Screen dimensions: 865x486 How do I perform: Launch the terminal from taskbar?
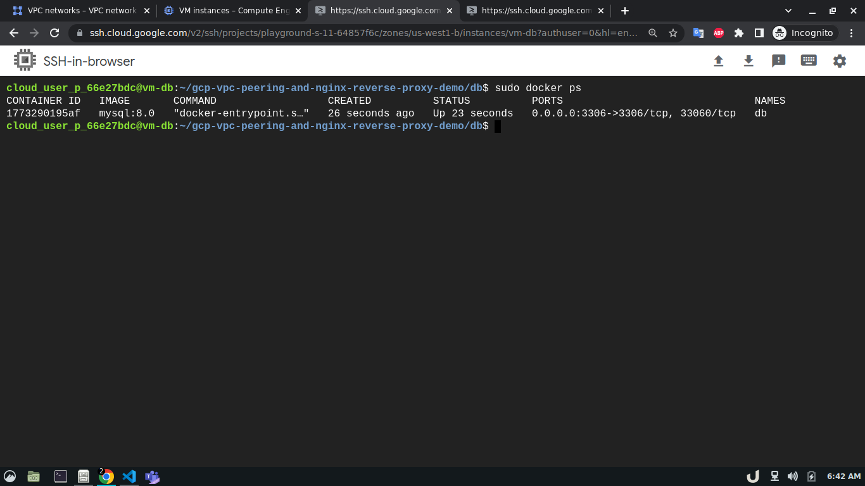click(x=61, y=477)
